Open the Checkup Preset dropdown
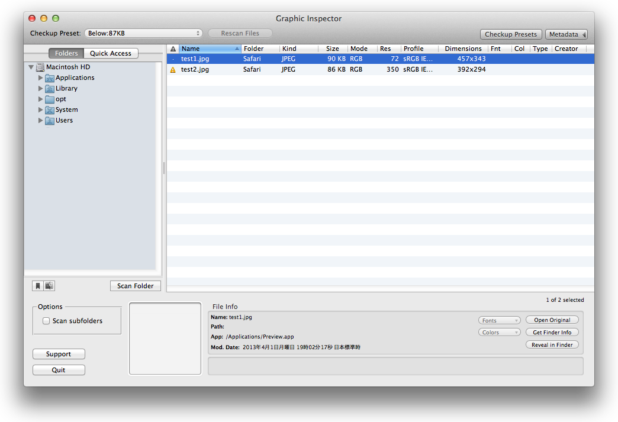The width and height of the screenshot is (618, 422). 143,33
